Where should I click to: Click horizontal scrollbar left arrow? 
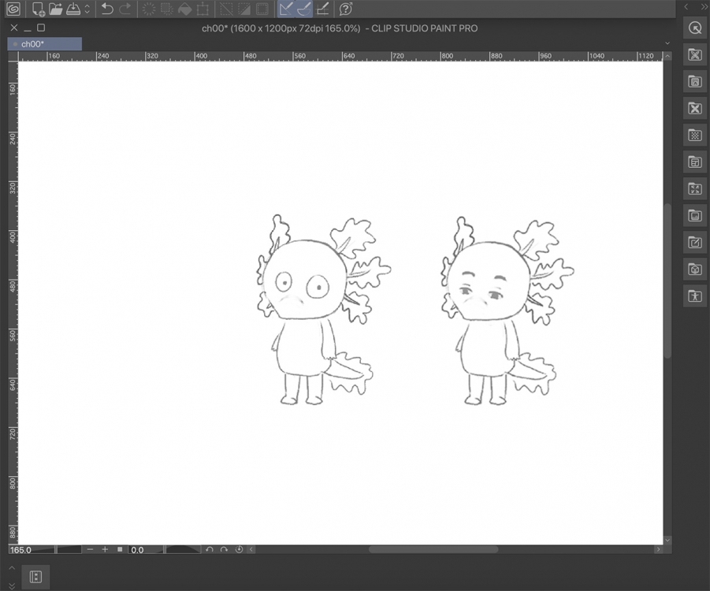[x=251, y=549]
